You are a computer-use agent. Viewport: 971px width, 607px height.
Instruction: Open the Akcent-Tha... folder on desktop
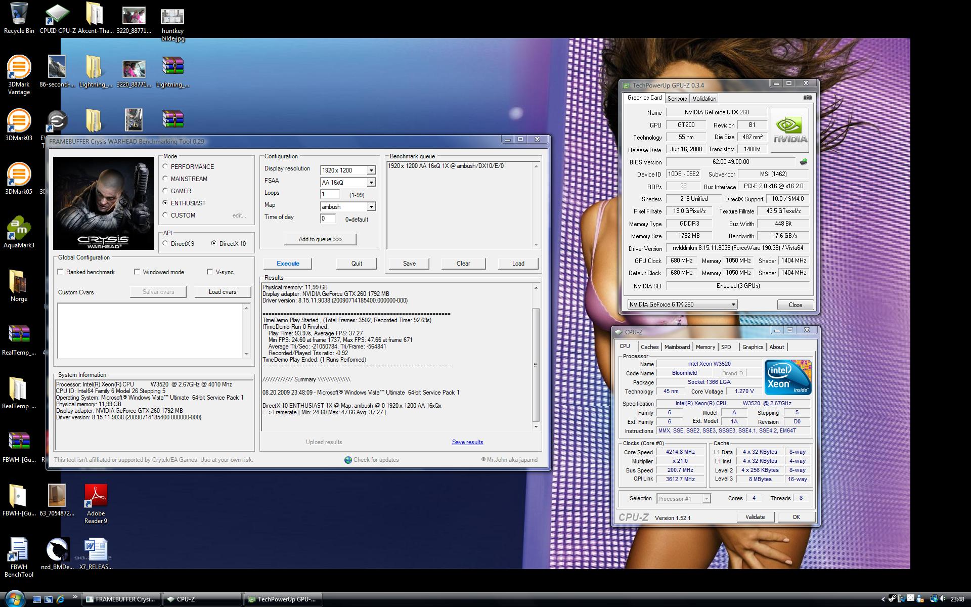coord(95,18)
